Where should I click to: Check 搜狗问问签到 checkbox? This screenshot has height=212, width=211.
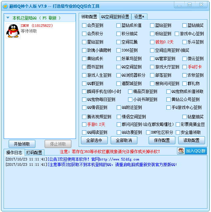coord(152,83)
